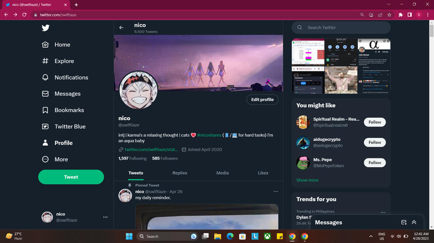Open the #nicoshares hashtag link
Image resolution: width=434 pixels, height=243 pixels.
point(209,135)
